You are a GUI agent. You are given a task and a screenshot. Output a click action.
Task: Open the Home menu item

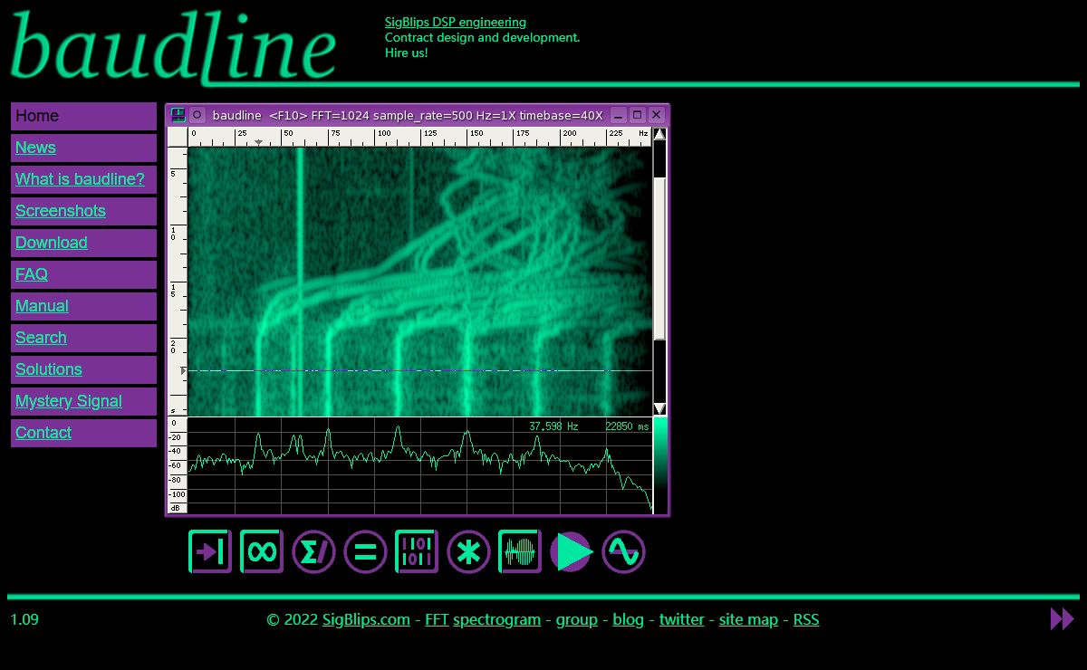83,116
